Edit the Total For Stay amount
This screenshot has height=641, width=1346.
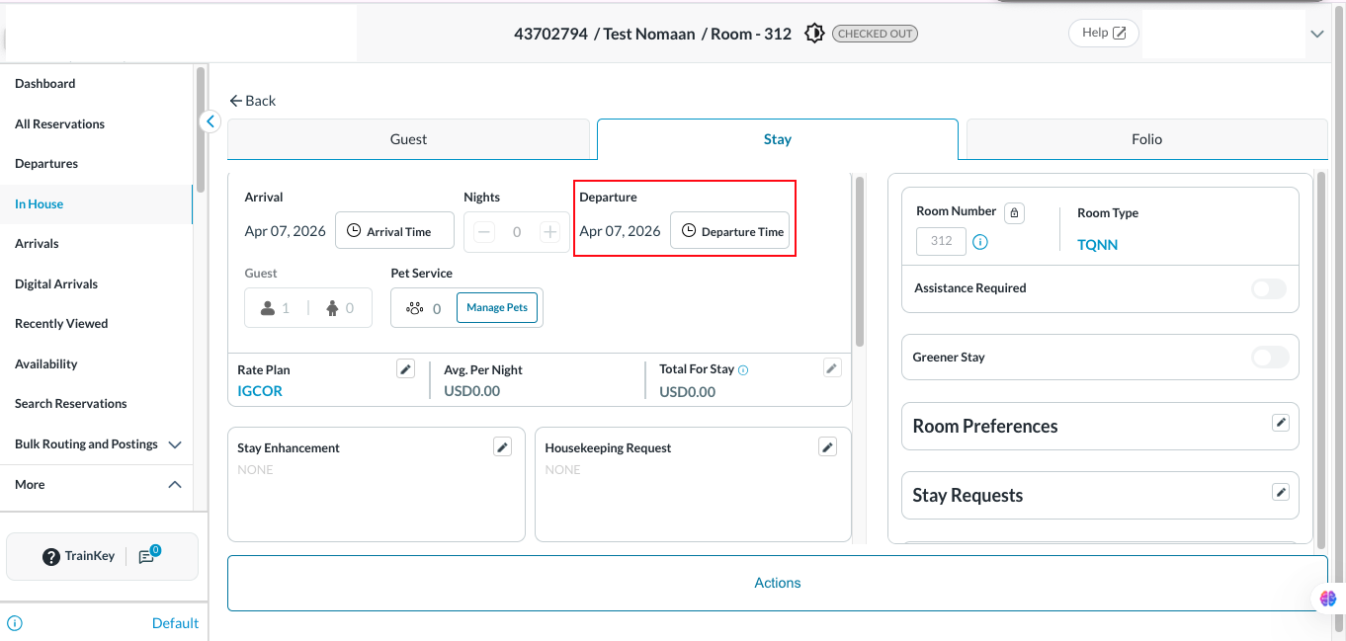[832, 368]
